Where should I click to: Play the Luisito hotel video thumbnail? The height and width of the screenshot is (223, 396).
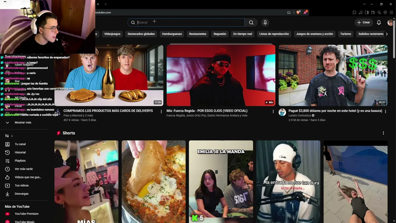[x=333, y=76]
